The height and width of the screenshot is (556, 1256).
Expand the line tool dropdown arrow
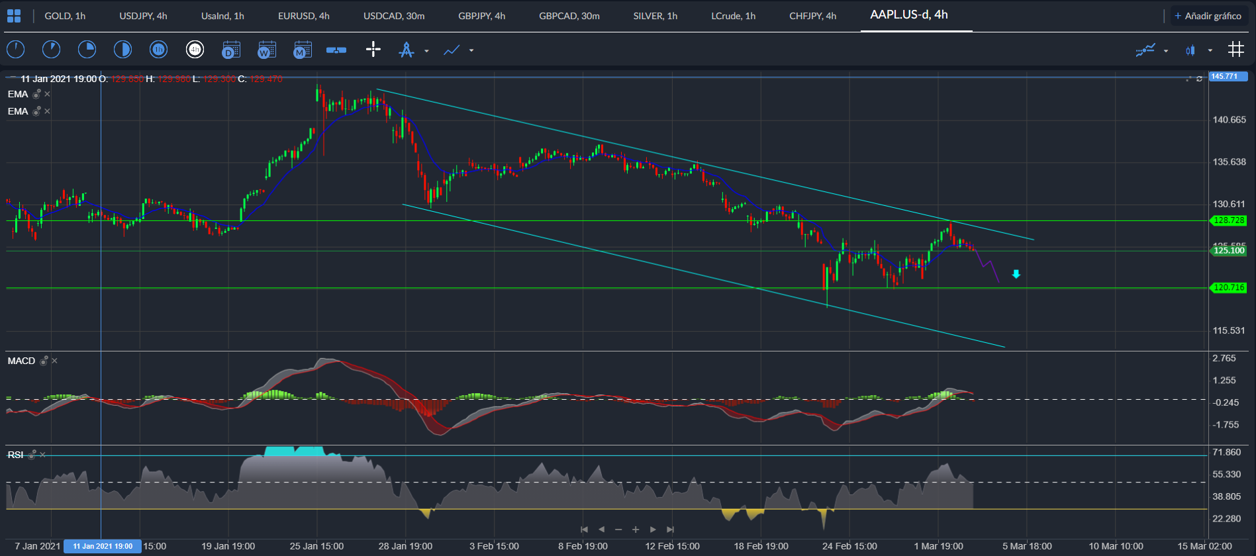pyautogui.click(x=471, y=50)
